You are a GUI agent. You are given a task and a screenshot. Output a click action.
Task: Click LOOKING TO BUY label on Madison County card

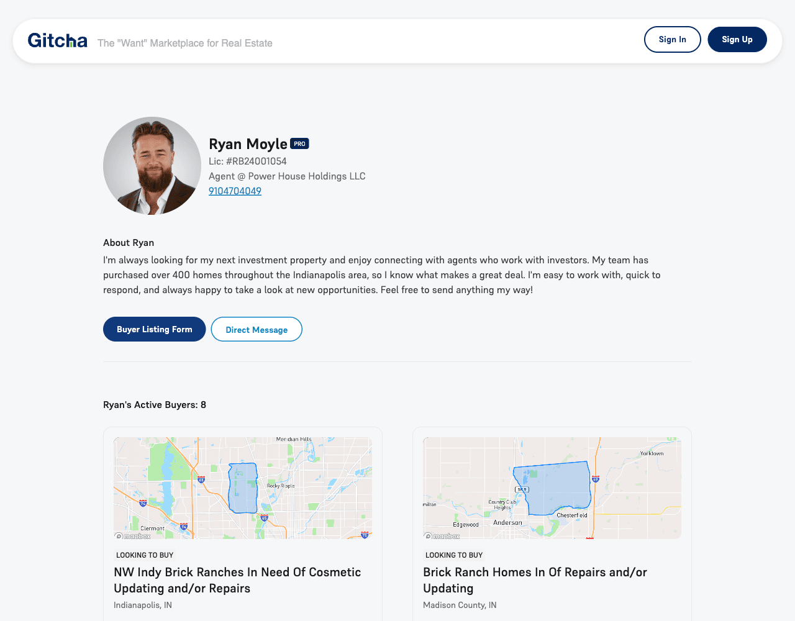click(454, 555)
